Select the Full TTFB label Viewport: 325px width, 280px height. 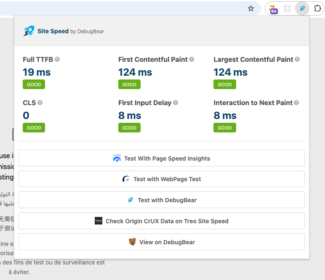tap(38, 59)
